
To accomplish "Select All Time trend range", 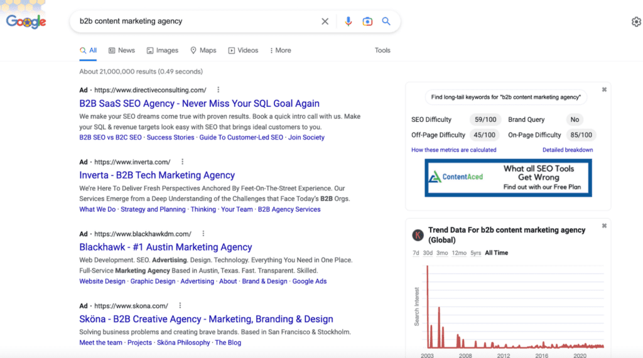I will coord(496,253).
